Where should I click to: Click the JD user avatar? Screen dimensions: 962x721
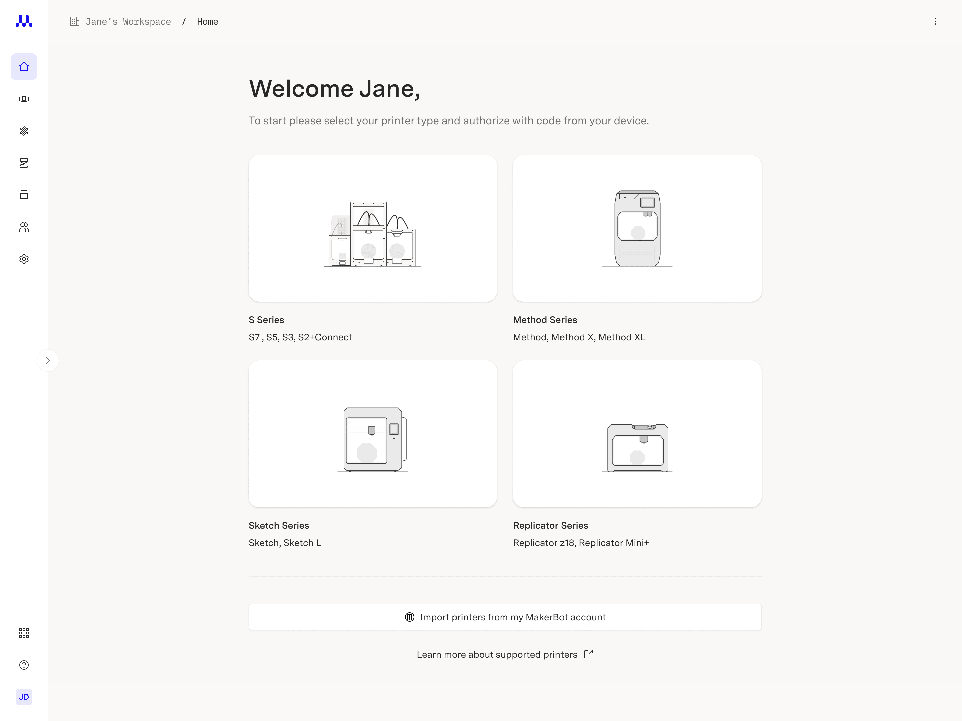[x=24, y=697]
